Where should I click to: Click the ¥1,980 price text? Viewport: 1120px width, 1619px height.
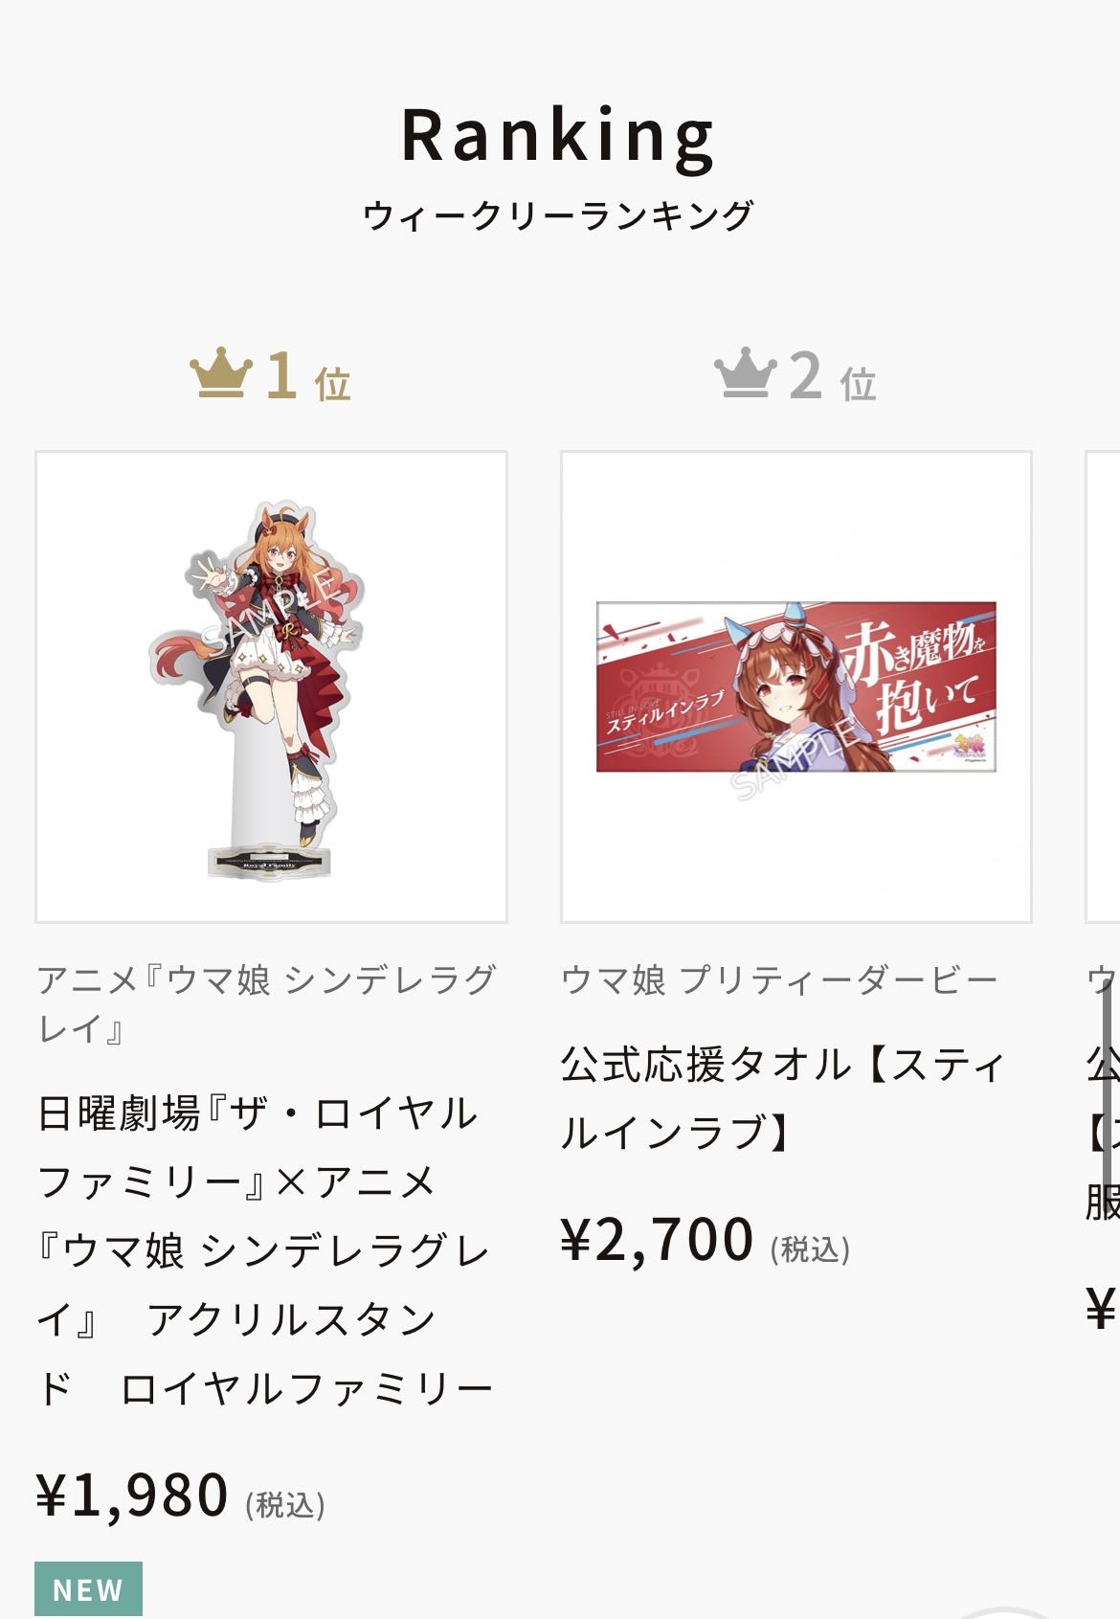click(132, 1495)
